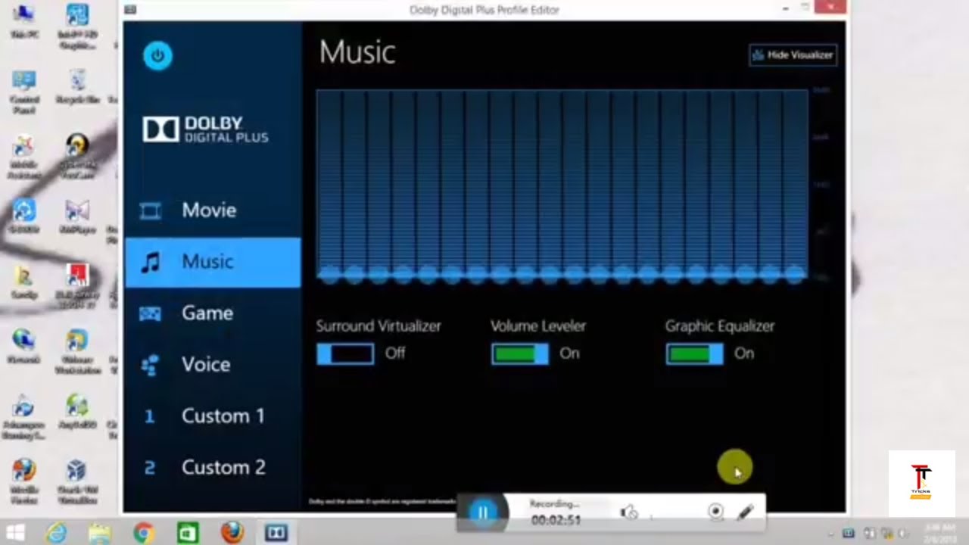Click the Dolby icon in system tray
Image resolution: width=969 pixels, height=545 pixels.
[849, 534]
